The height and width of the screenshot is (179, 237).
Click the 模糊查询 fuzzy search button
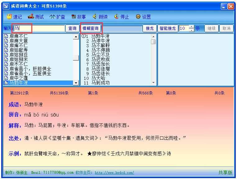point(90,28)
